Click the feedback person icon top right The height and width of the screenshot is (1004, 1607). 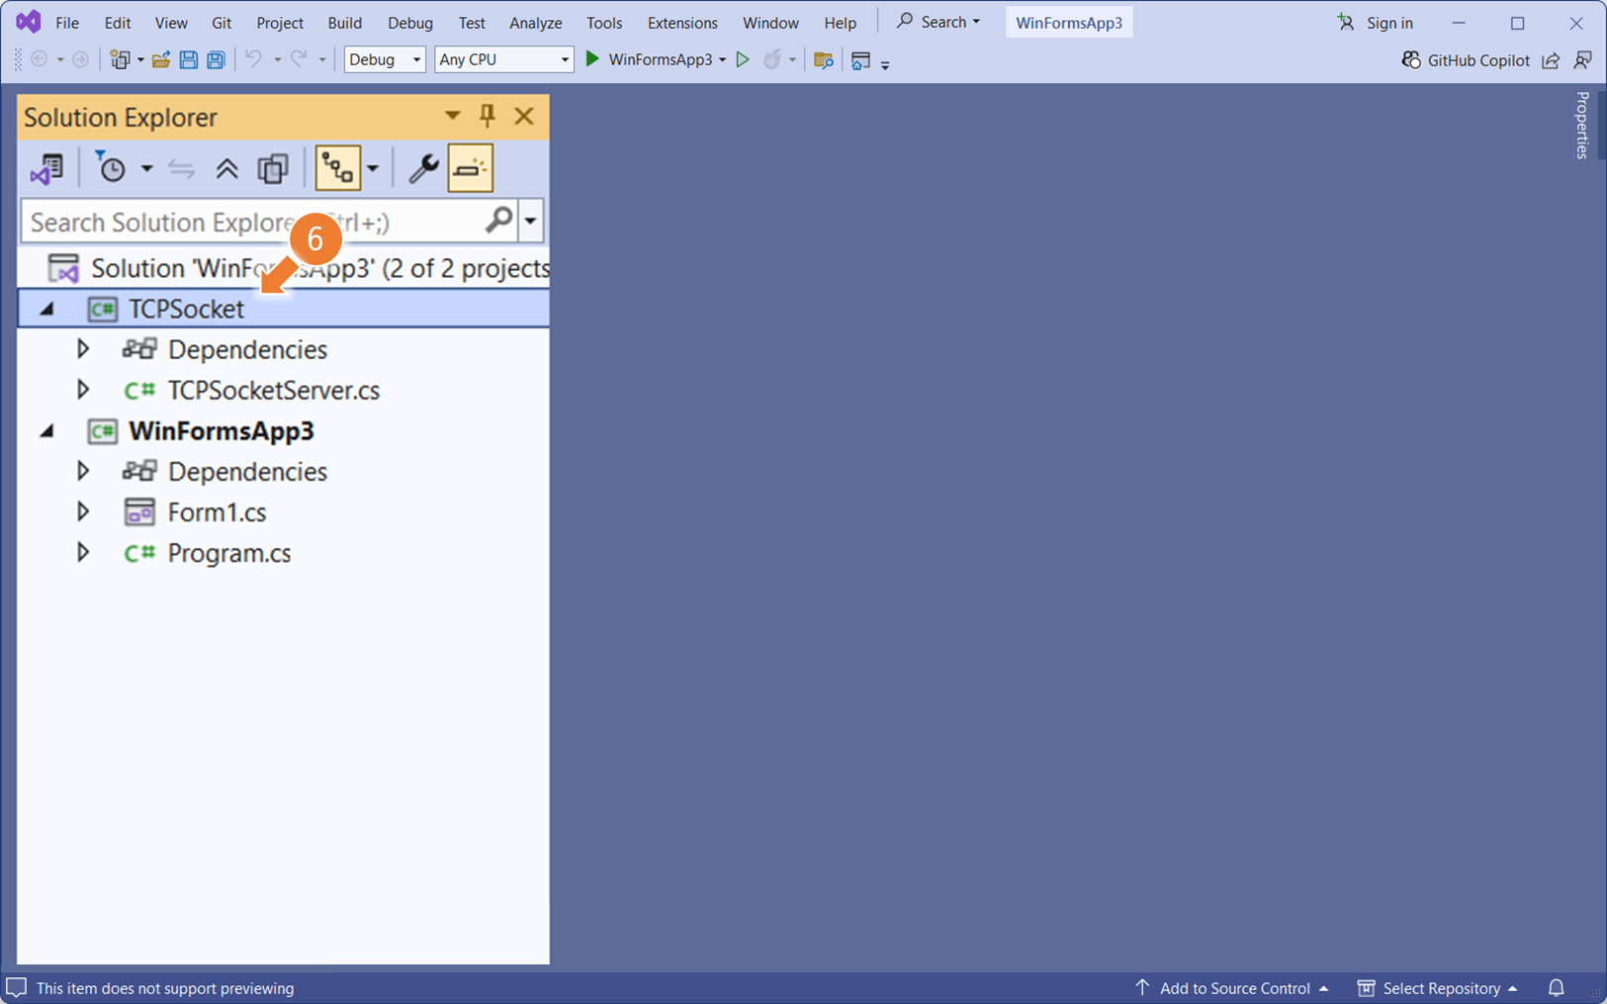(1583, 60)
